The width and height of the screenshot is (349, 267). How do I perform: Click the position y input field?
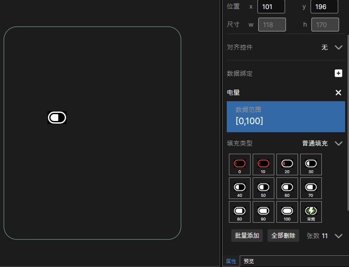coord(324,6)
